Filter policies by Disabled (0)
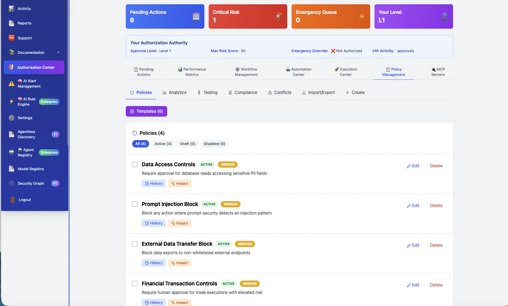 215,144
